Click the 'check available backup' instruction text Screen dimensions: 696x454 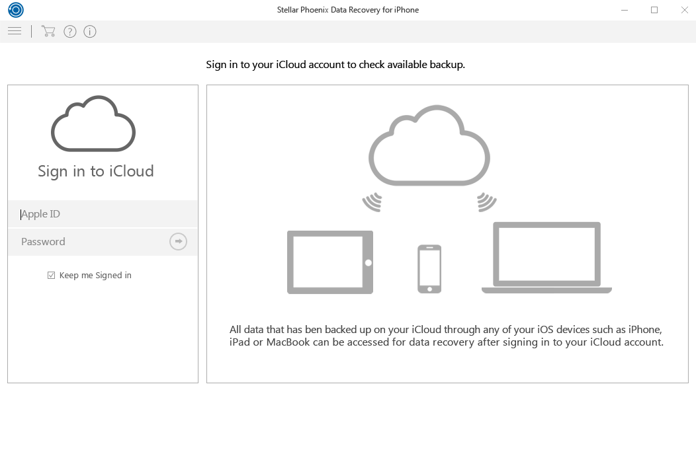(335, 65)
